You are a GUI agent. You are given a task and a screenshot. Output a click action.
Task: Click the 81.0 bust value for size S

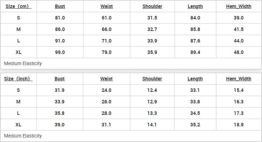pyautogui.click(x=60, y=18)
